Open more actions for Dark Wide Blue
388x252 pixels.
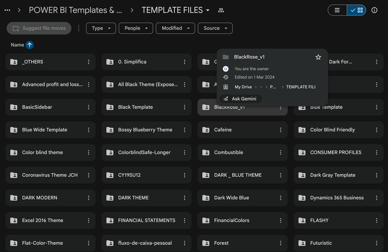281,198
